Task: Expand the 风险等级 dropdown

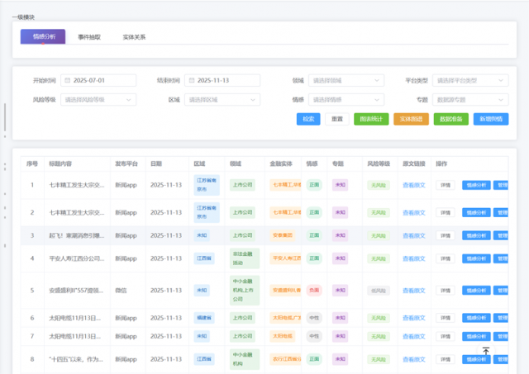Action: click(x=98, y=99)
